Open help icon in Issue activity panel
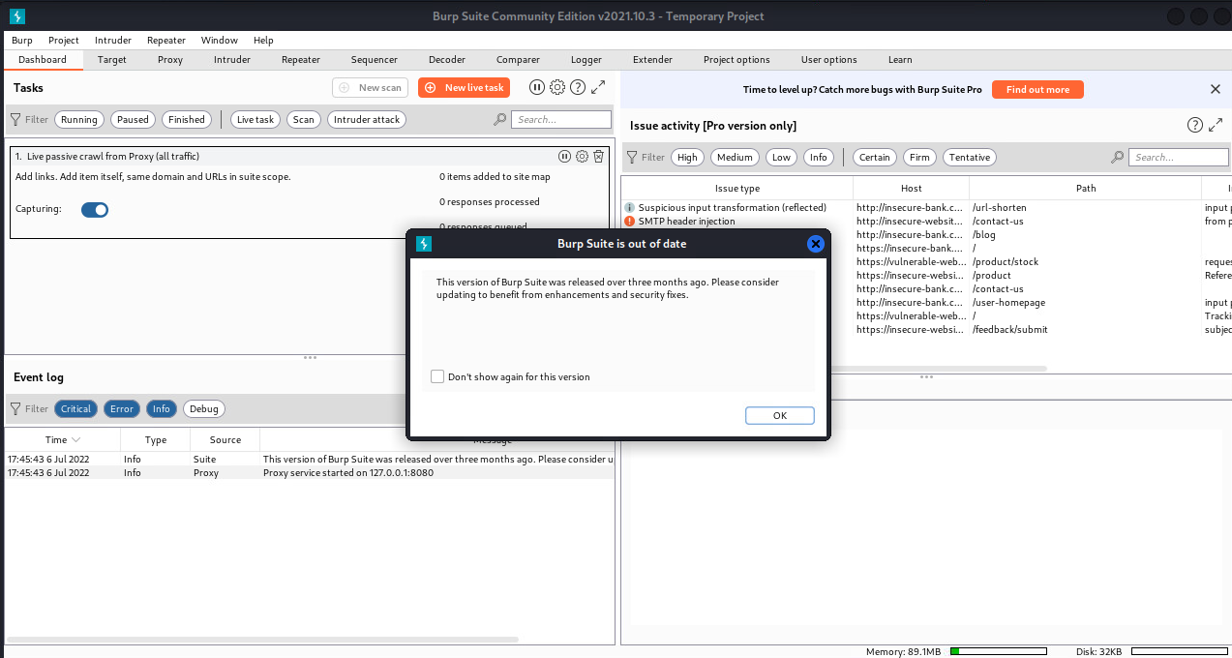 pyautogui.click(x=1195, y=125)
